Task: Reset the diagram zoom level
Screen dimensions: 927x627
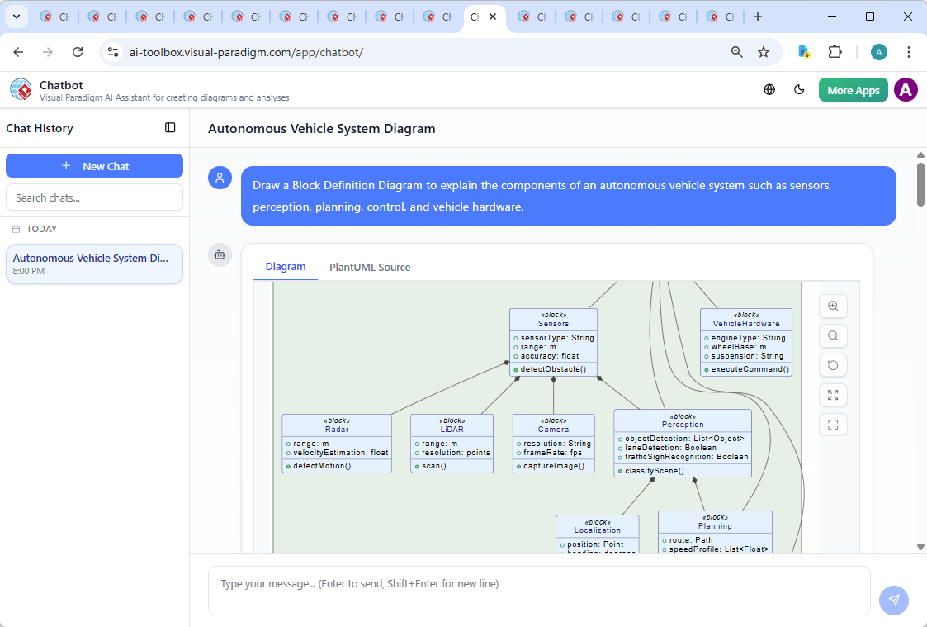Action: (833, 365)
